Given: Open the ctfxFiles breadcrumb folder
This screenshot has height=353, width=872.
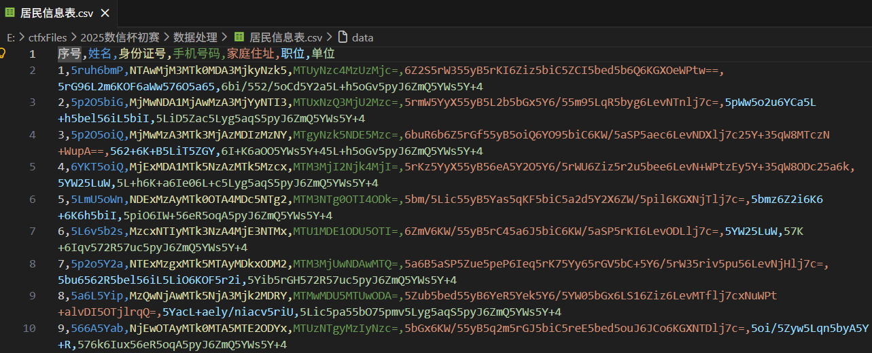Looking at the screenshot, I should pyautogui.click(x=48, y=37).
